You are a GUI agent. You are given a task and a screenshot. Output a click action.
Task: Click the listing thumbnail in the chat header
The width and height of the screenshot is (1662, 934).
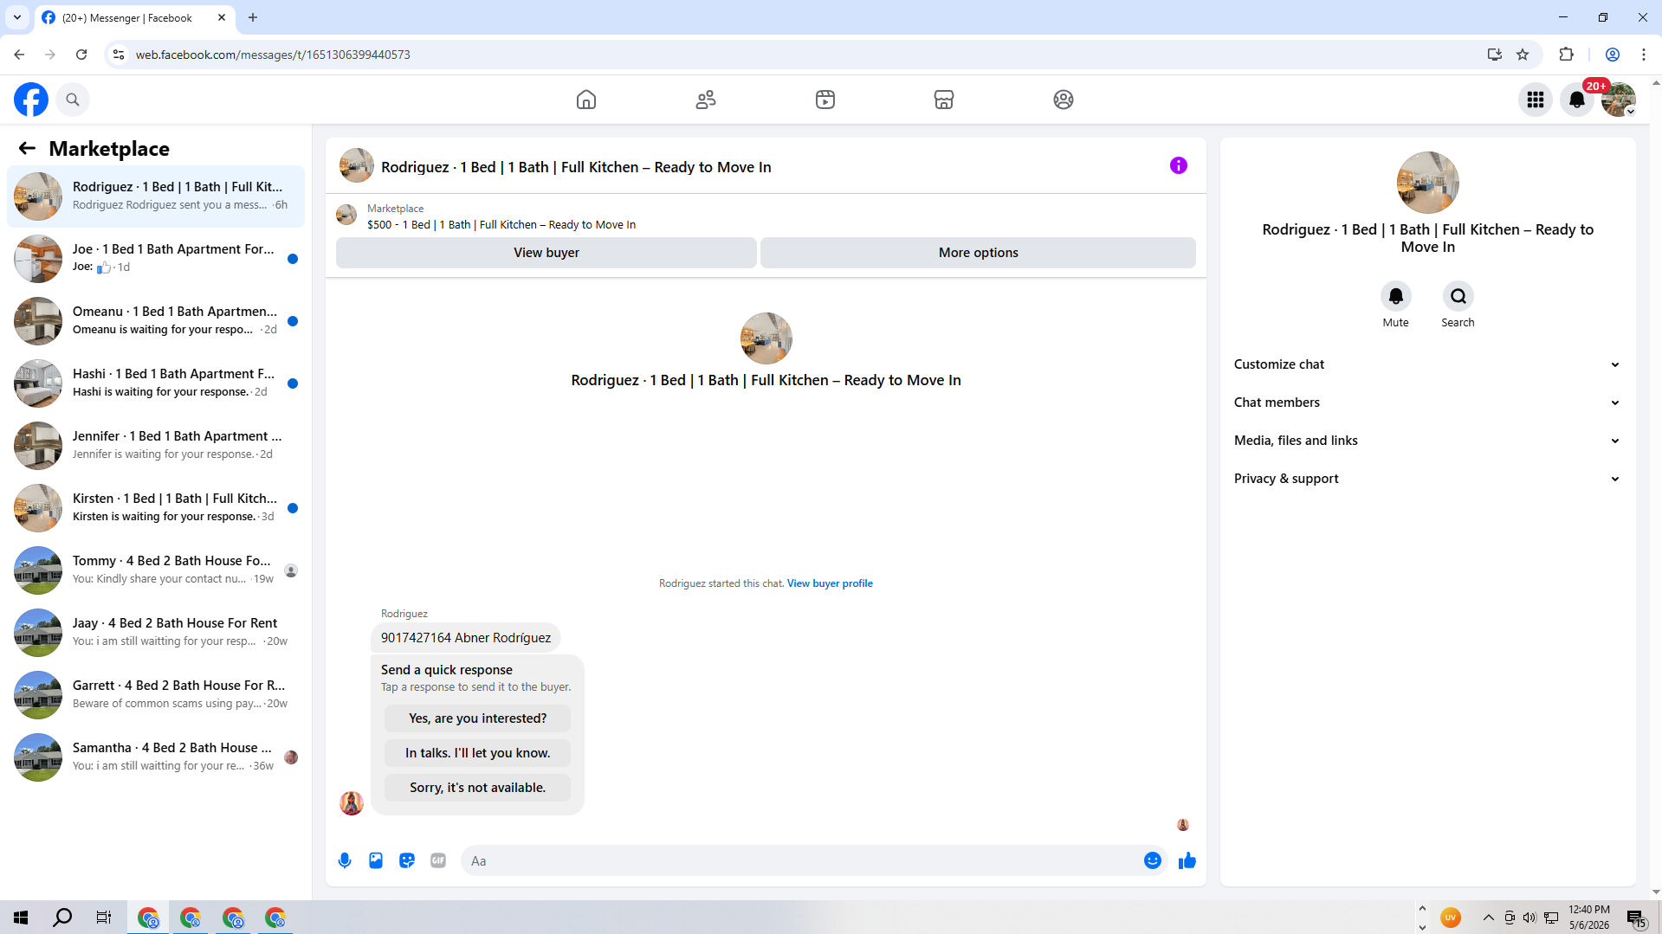pyautogui.click(x=357, y=165)
